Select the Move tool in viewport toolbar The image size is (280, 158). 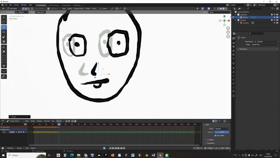tap(4, 27)
